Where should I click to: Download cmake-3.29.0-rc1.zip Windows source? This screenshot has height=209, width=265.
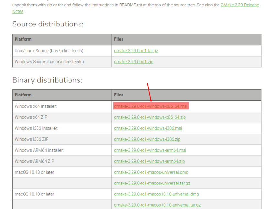tap(133, 62)
